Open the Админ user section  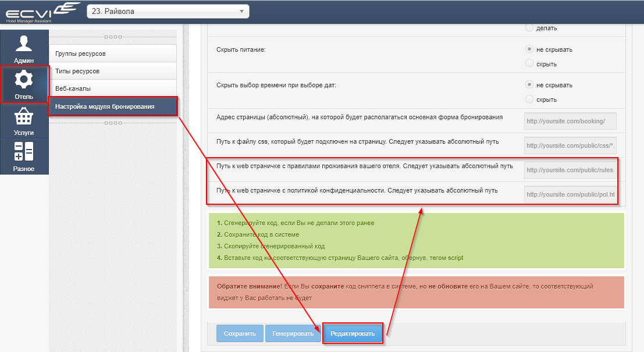[24, 48]
